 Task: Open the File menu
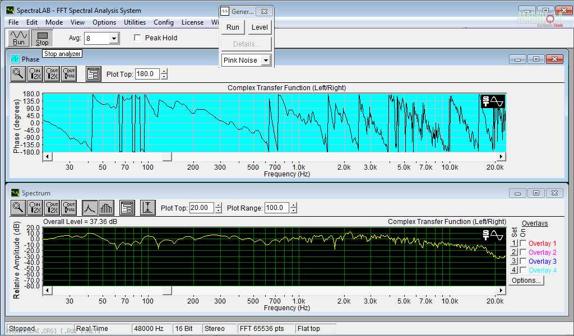click(x=13, y=22)
